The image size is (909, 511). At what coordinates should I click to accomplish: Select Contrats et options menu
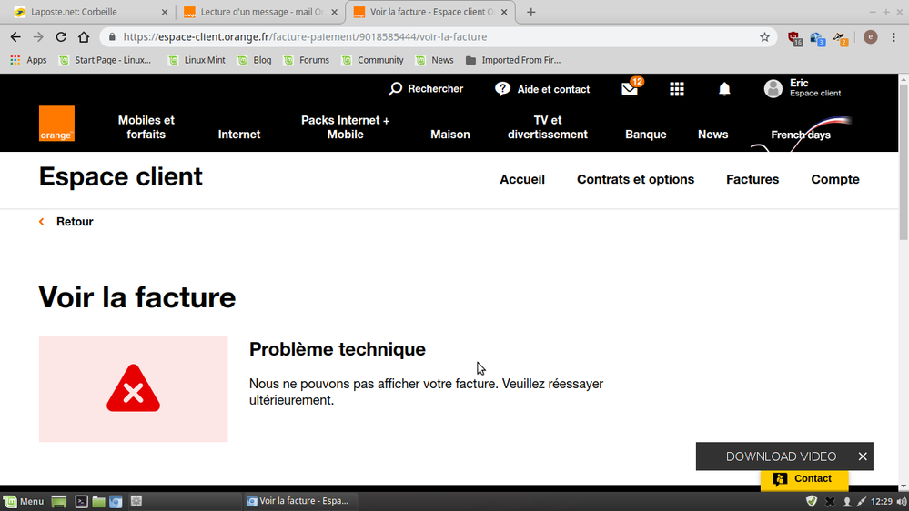635,180
